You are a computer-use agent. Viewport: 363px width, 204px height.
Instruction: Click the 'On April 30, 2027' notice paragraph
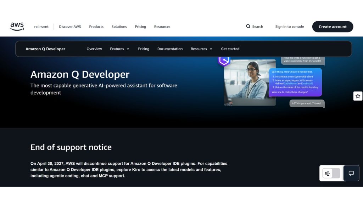(x=129, y=170)
